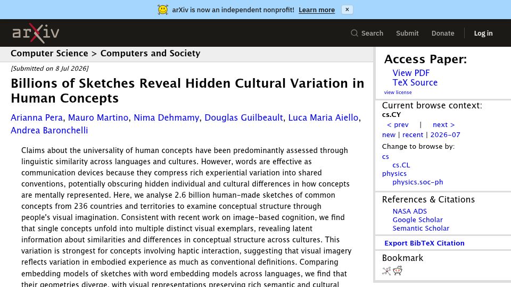The width and height of the screenshot is (511, 287).
Task: Open author Nima Dehmamy's papers
Action: [x=166, y=117]
